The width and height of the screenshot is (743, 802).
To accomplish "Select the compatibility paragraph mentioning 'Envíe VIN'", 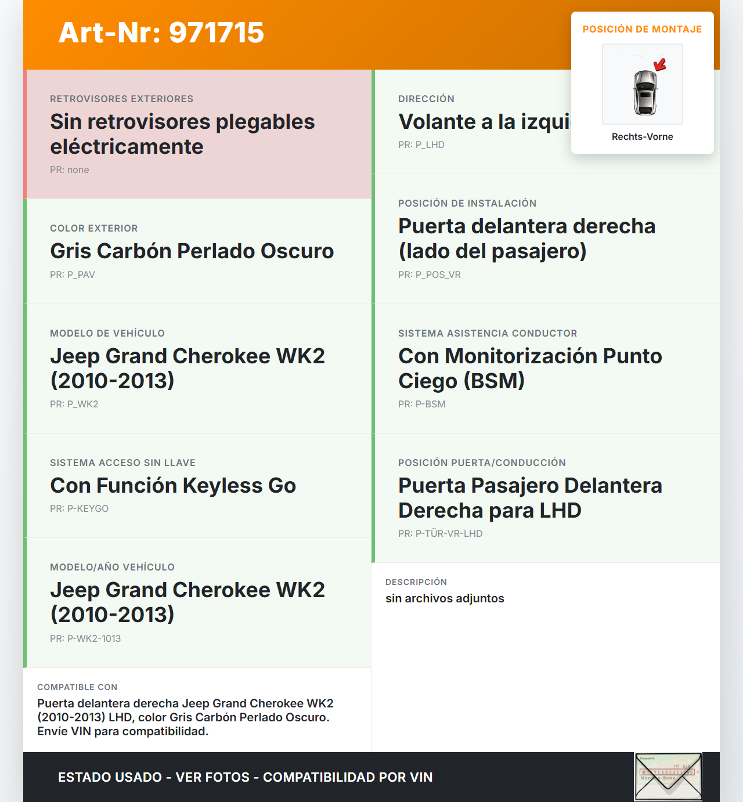I will click(186, 717).
